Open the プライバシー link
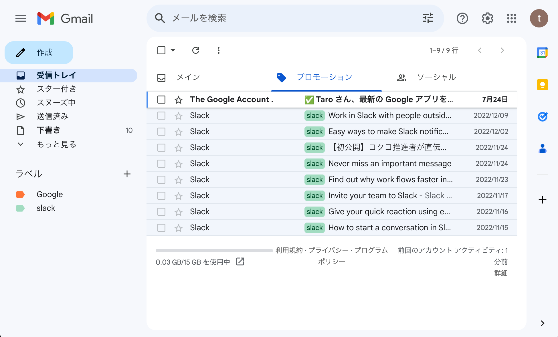 329,250
